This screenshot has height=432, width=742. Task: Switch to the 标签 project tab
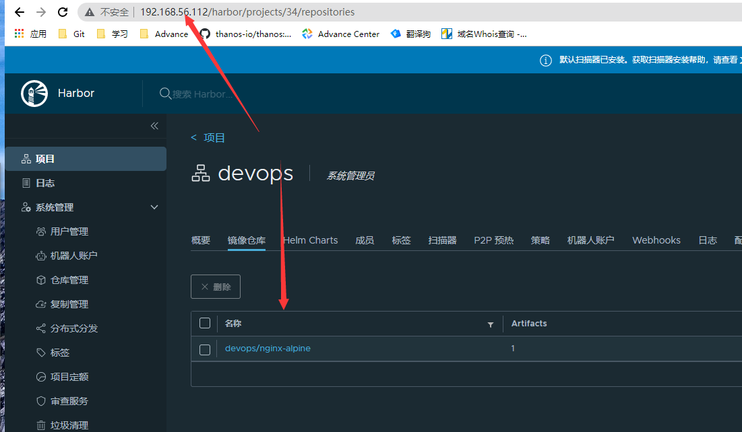coord(401,240)
